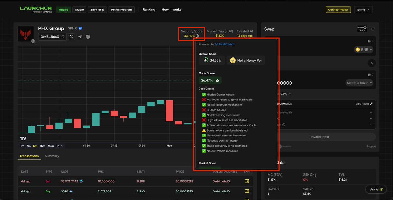This screenshot has width=393, height=200.
Task: Click the Invalid input swap button
Action: tap(320, 137)
